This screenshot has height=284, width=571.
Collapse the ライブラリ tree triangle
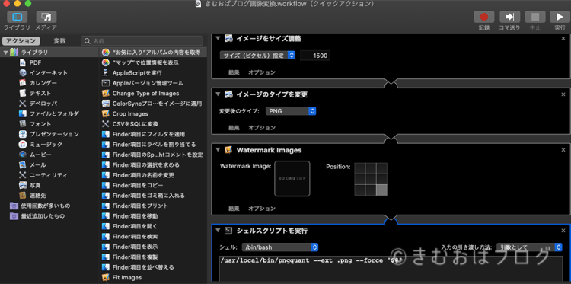(5, 53)
